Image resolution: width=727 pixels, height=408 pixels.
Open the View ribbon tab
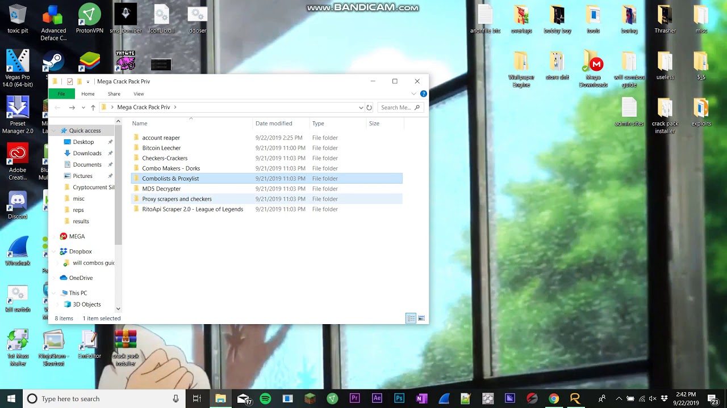[139, 94]
